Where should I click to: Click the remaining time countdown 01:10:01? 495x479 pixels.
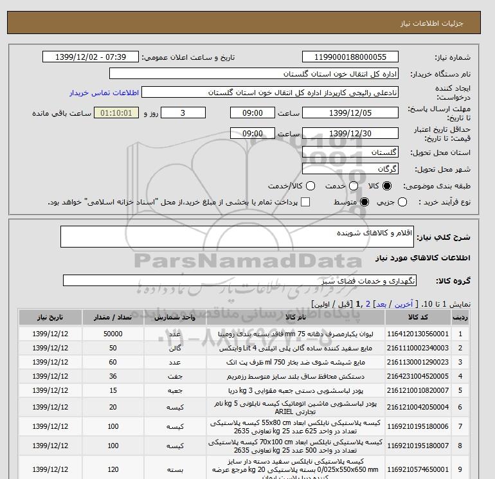click(116, 113)
